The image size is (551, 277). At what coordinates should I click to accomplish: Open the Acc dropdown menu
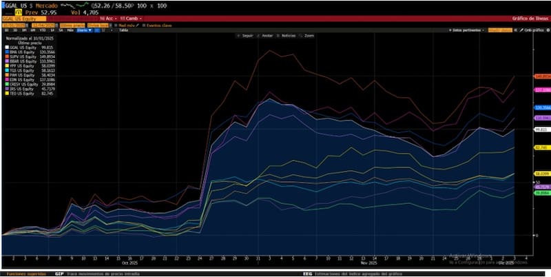coord(107,19)
